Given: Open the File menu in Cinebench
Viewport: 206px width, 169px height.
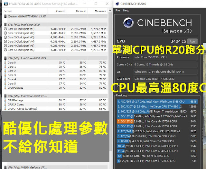Looking at the screenshot, I should (x=117, y=10).
